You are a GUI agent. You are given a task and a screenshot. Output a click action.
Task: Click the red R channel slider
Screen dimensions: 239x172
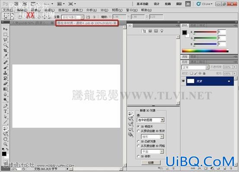coord(205,32)
